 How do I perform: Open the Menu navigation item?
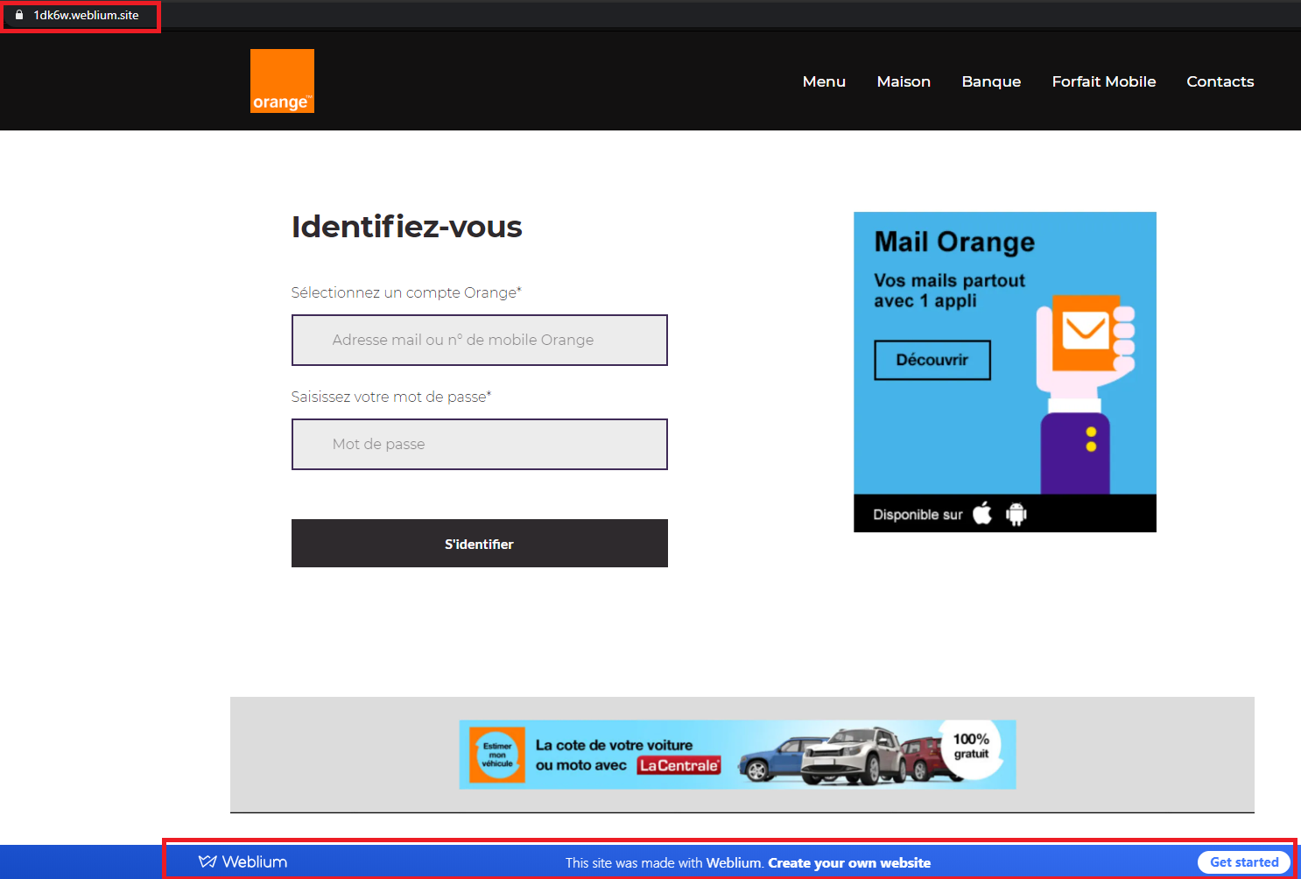pos(824,81)
